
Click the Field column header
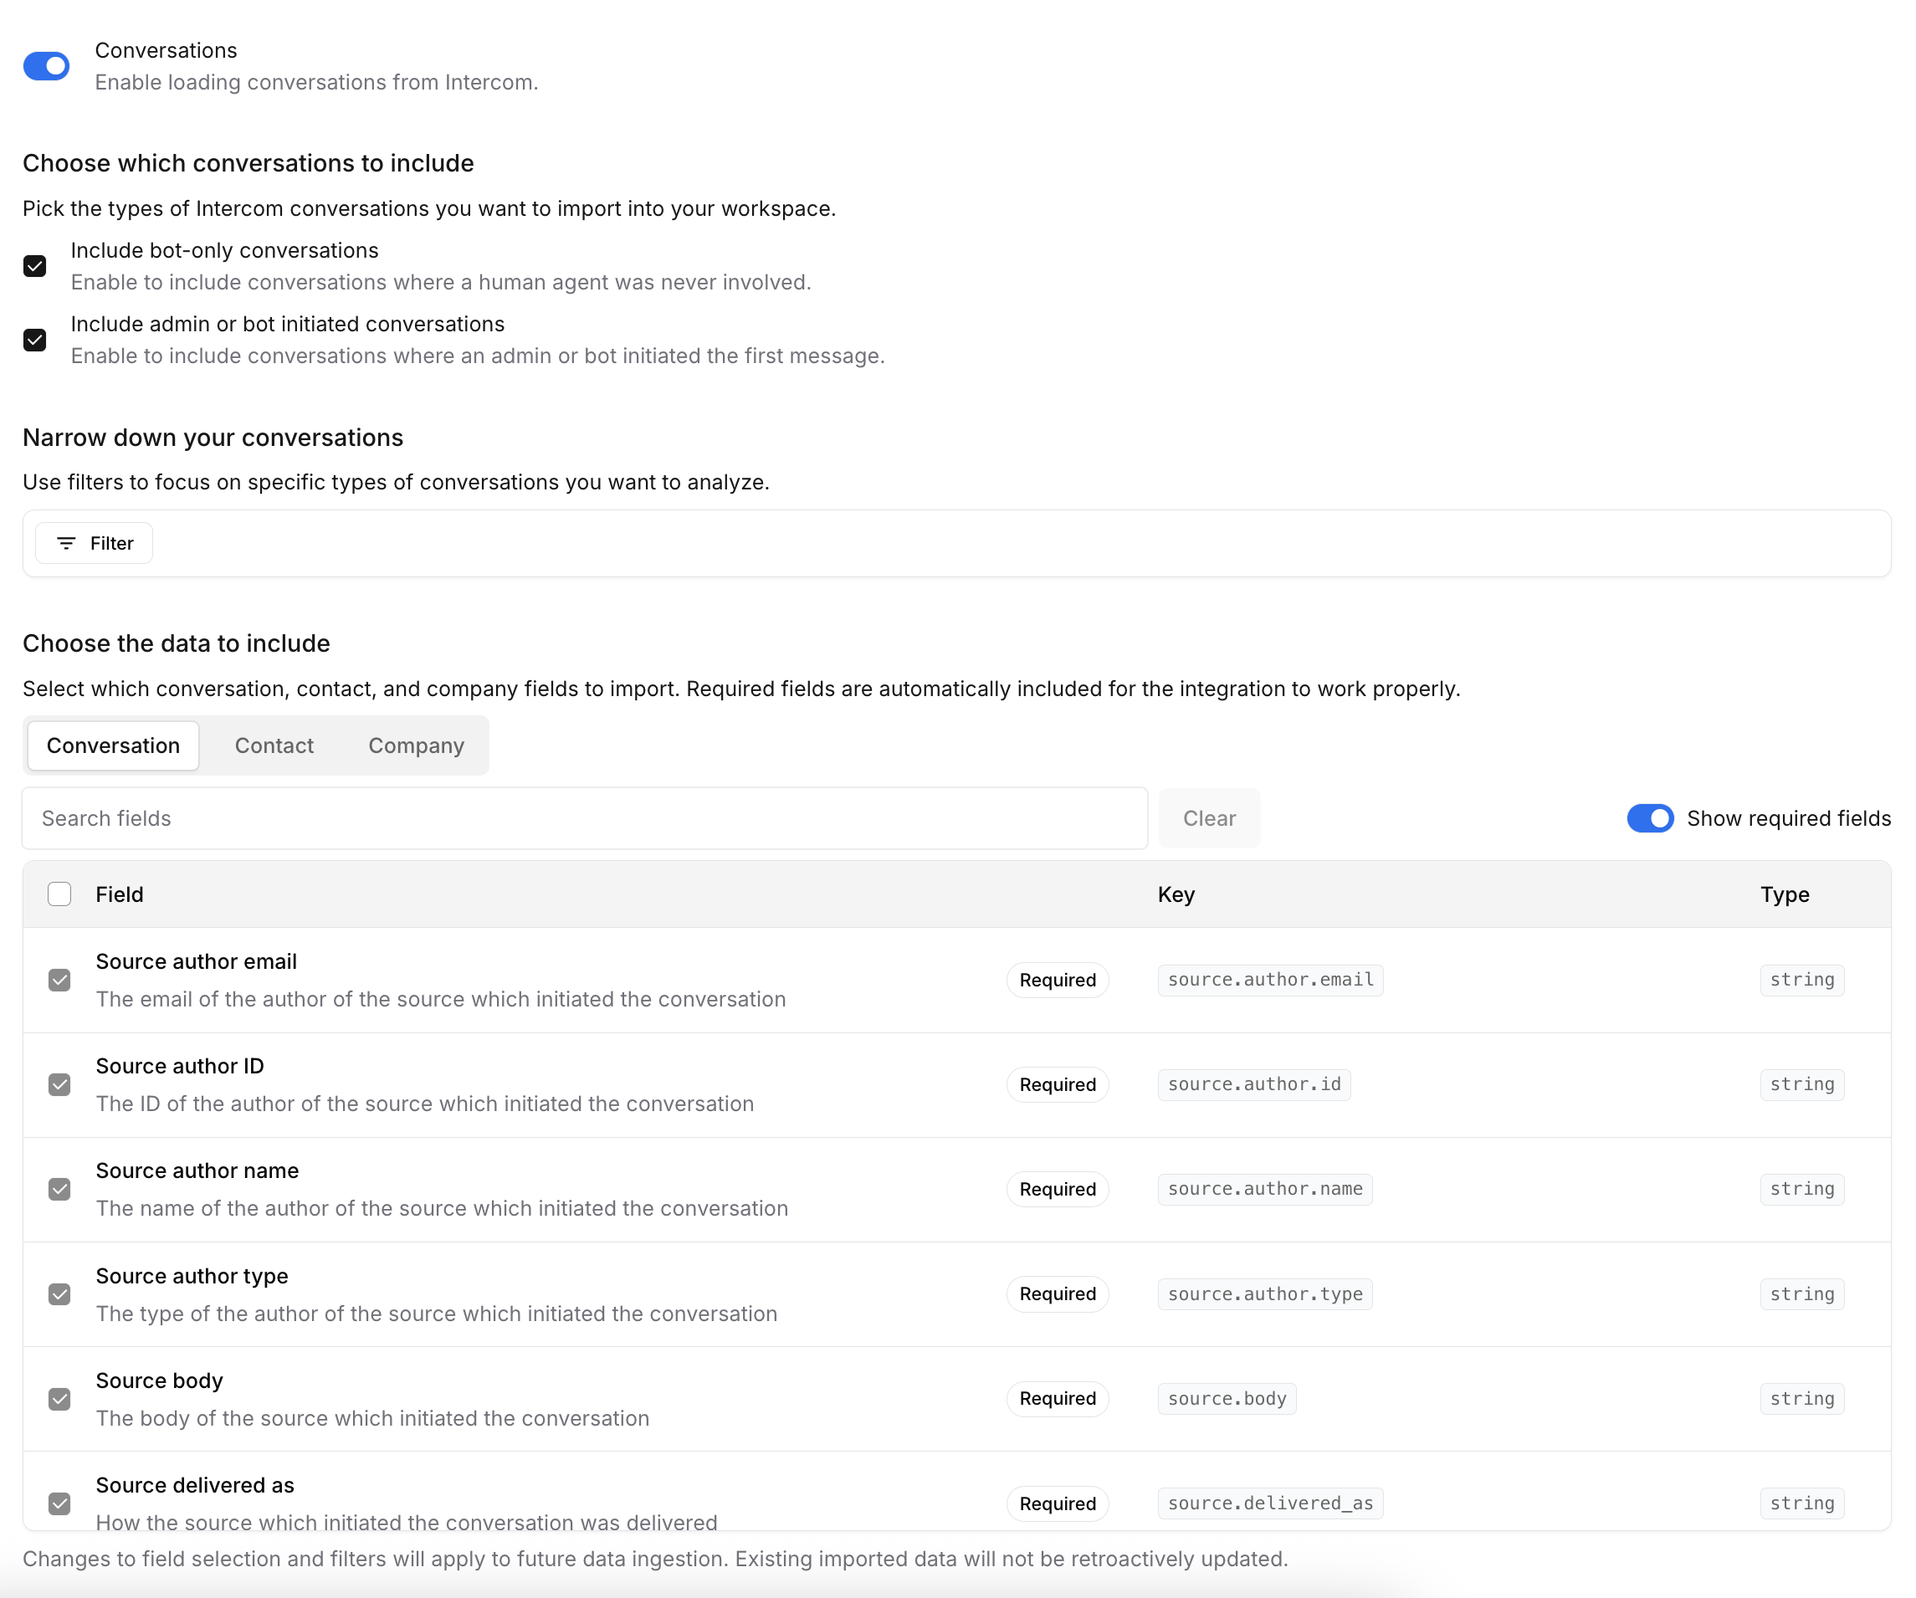[x=120, y=894]
